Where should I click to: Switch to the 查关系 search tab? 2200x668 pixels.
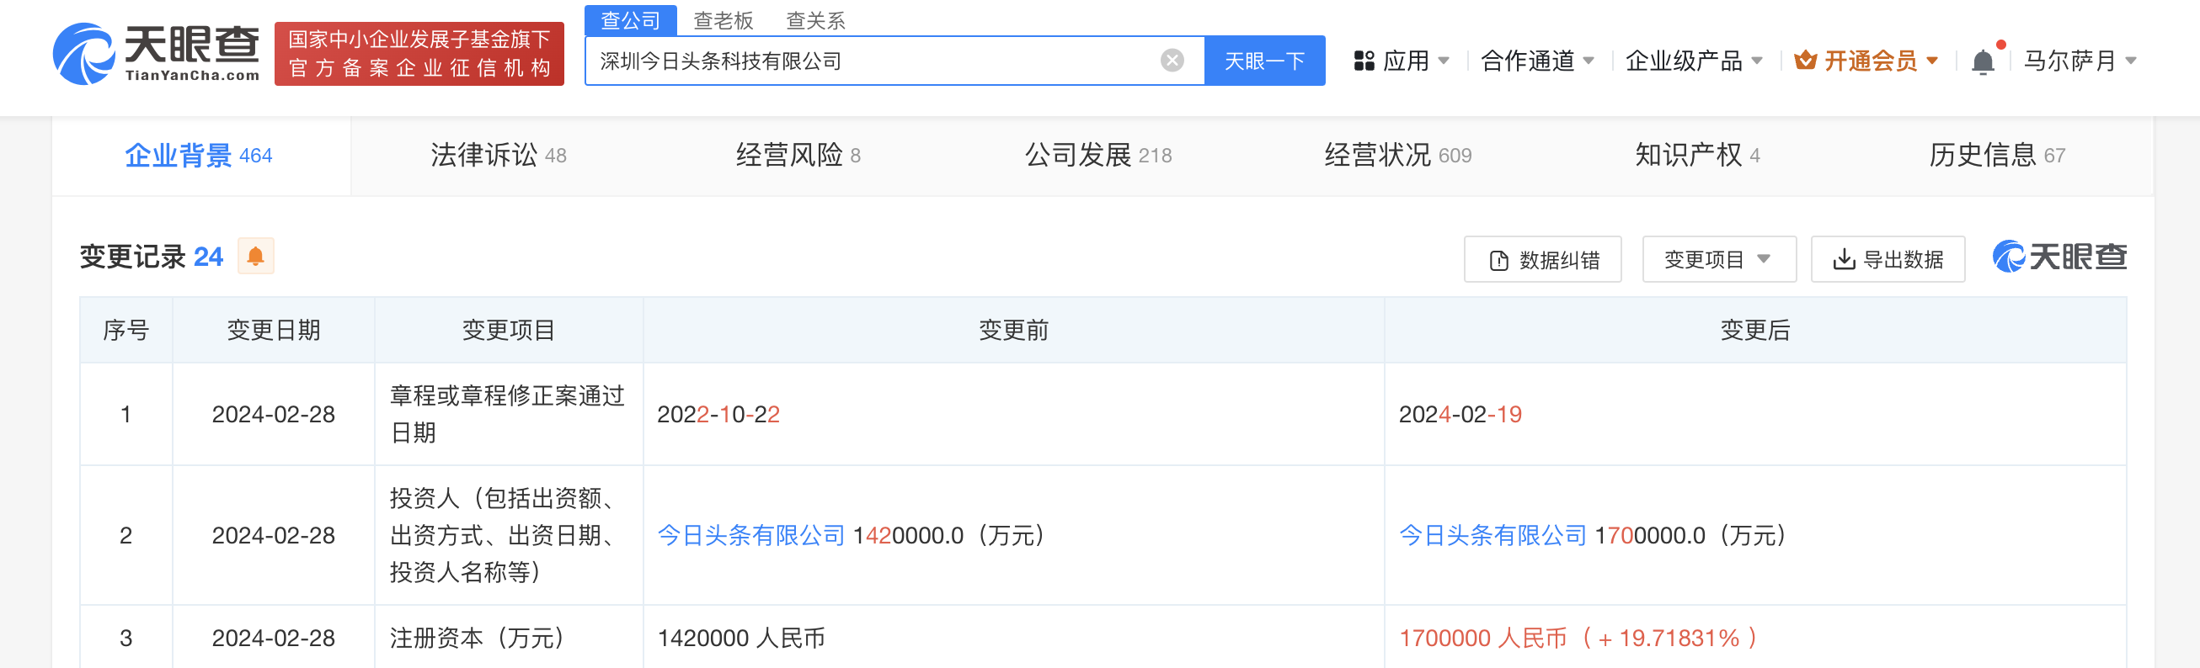815,20
